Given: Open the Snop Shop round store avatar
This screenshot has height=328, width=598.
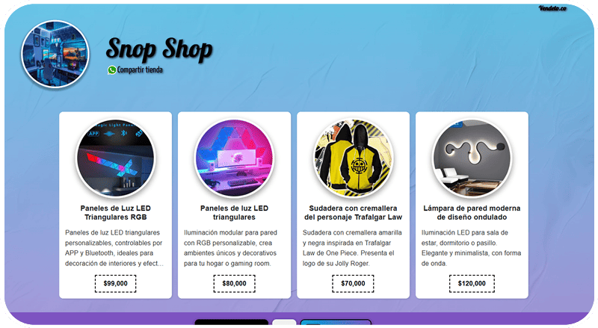Looking at the screenshot, I should (55, 54).
